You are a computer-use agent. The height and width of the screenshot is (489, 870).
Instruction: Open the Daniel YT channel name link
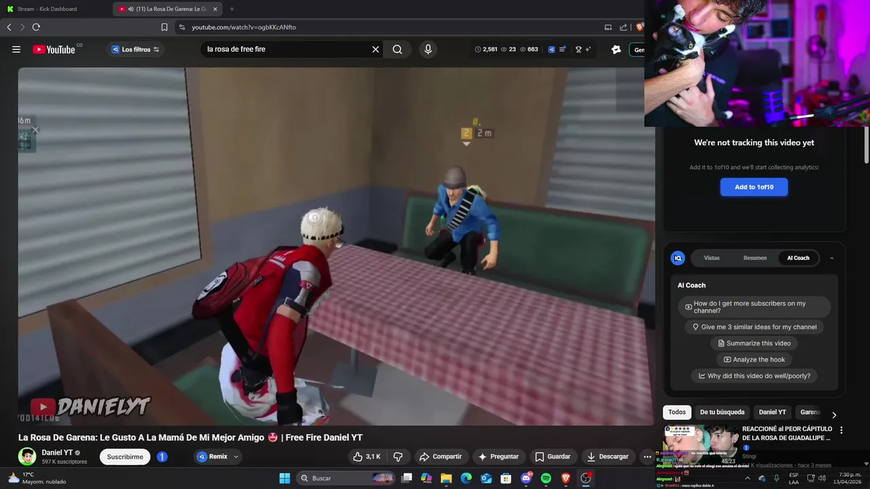click(x=57, y=452)
